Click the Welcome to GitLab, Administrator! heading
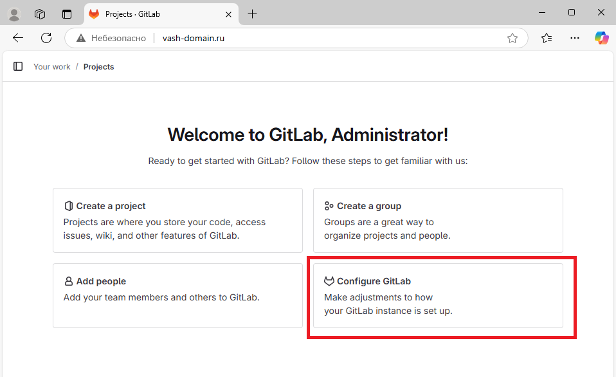The width and height of the screenshot is (616, 377). point(308,135)
